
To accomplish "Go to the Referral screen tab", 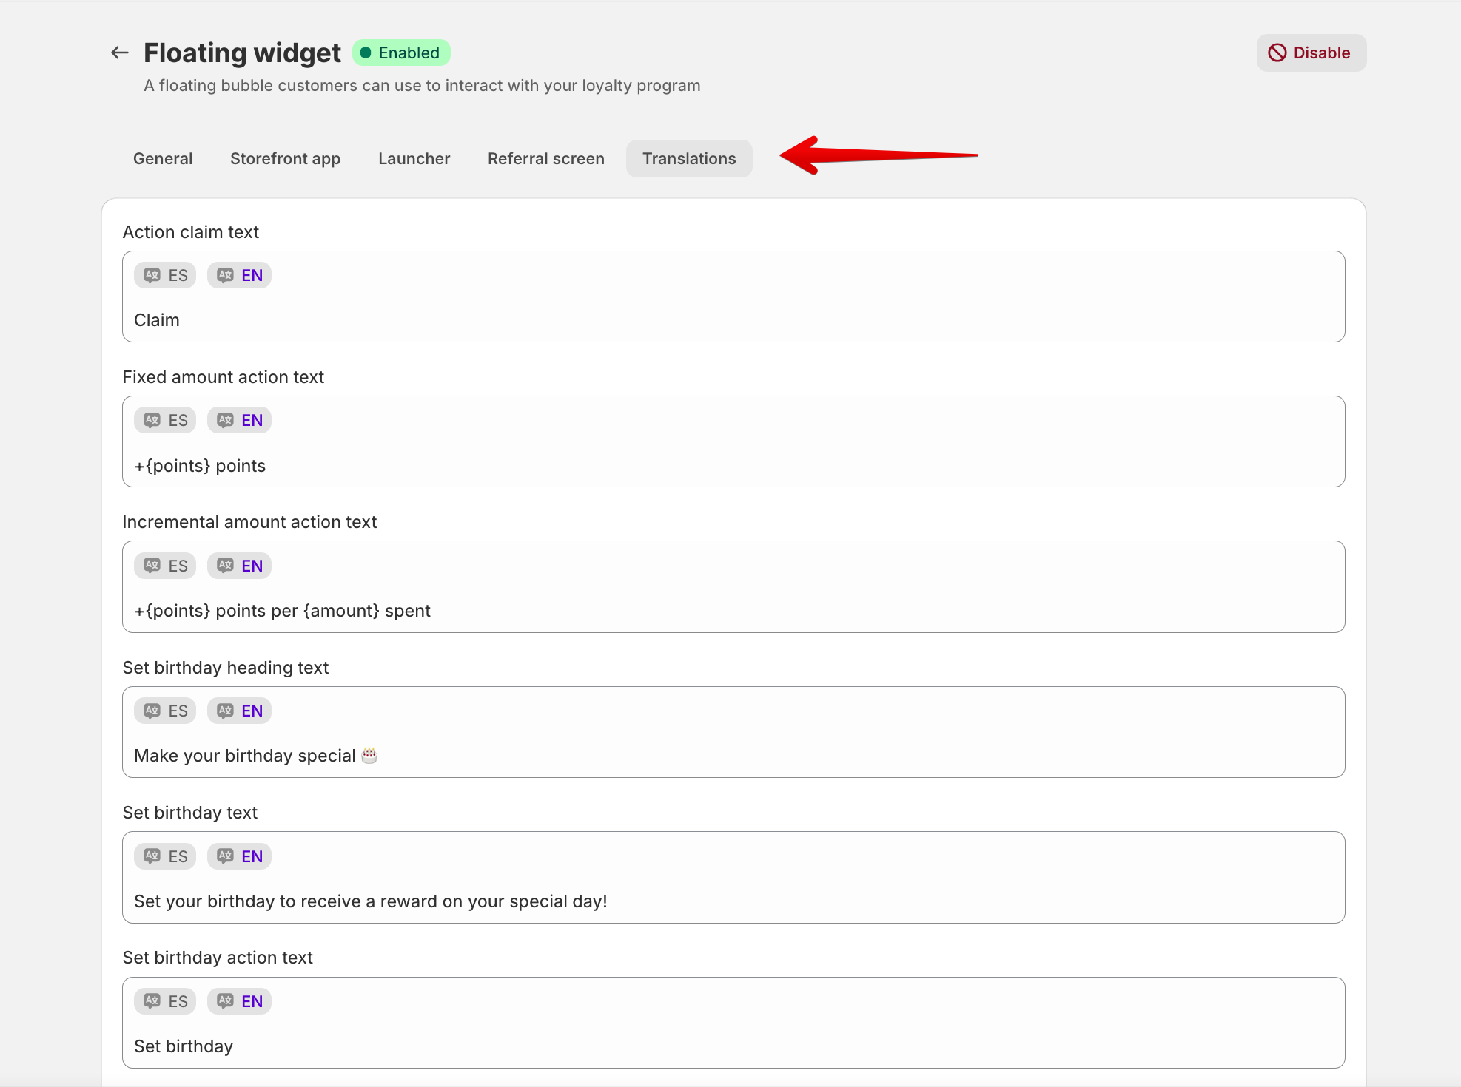I will (x=545, y=158).
